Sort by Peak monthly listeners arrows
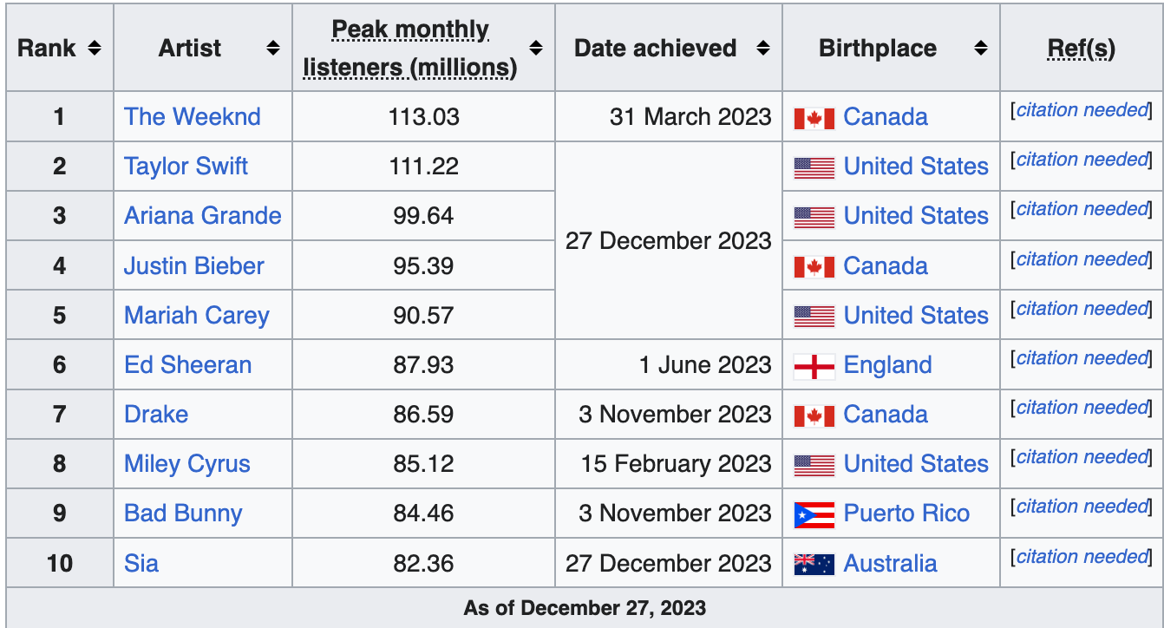Image resolution: width=1164 pixels, height=628 pixels. pos(536,48)
